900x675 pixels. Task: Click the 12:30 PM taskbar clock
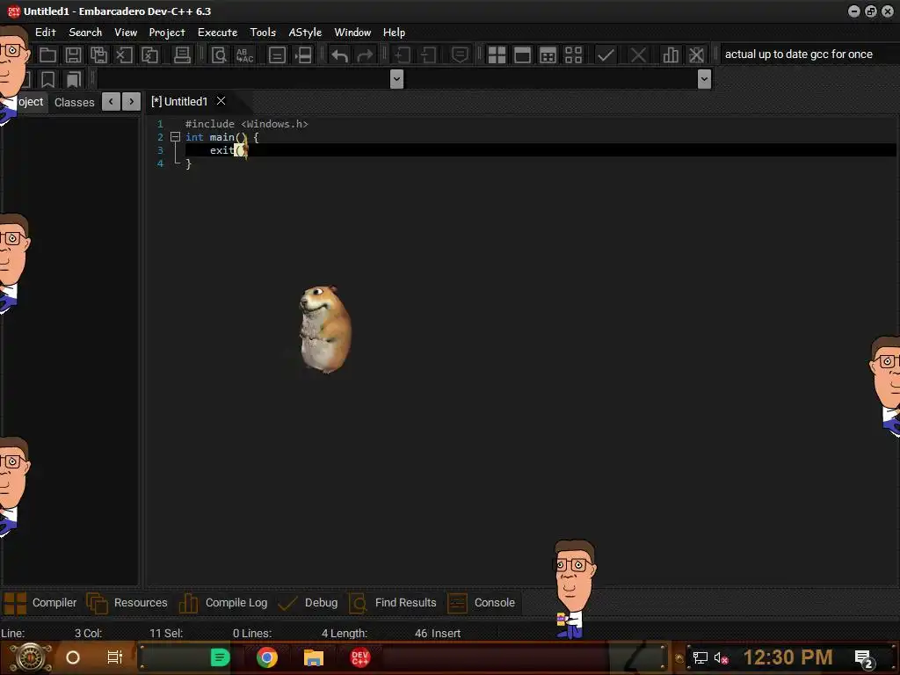click(x=787, y=657)
